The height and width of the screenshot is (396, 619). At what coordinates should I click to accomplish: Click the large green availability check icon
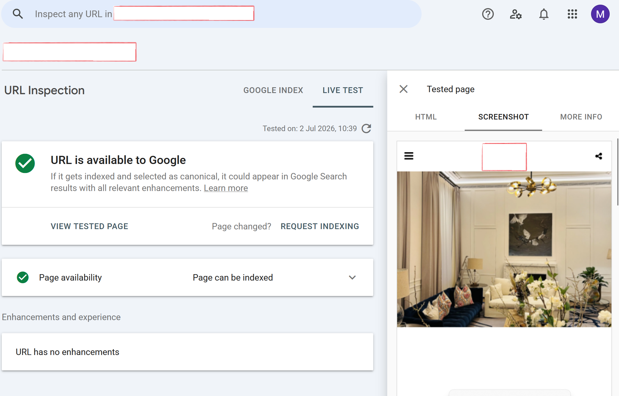point(25,163)
